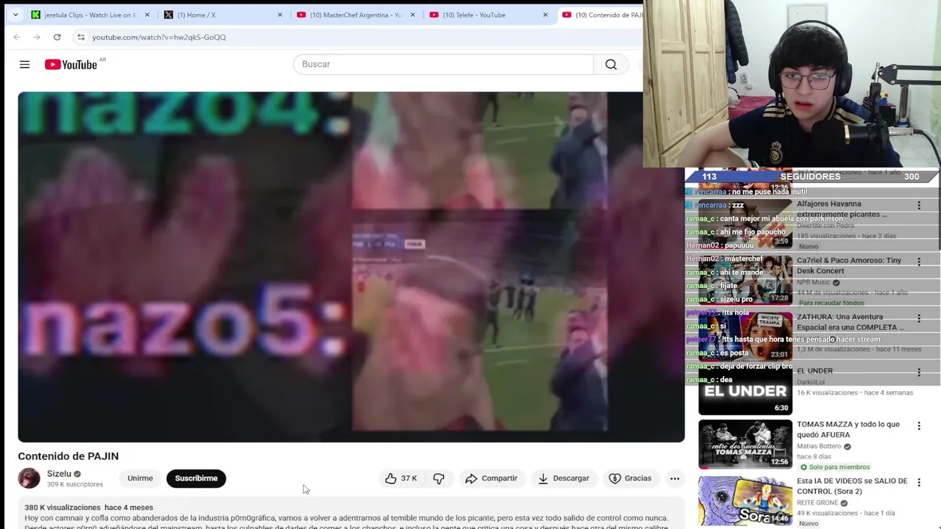Close the MasterChef Argentina tab
The height and width of the screenshot is (529, 941).
click(412, 15)
